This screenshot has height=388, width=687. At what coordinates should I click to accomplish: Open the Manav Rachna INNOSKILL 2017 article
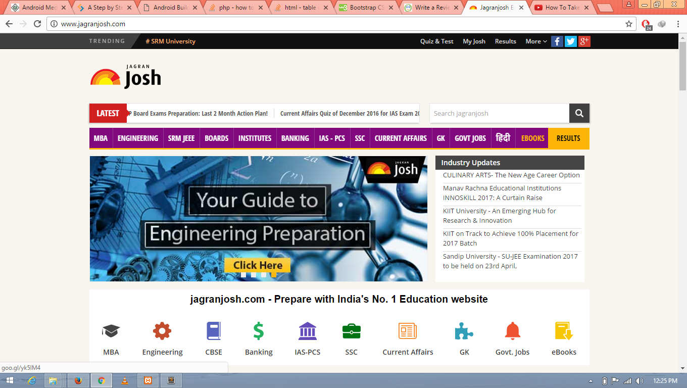(502, 193)
